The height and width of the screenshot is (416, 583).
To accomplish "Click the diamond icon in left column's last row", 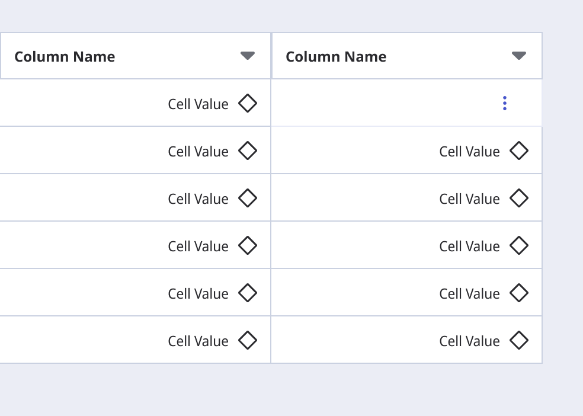I will click(x=248, y=340).
